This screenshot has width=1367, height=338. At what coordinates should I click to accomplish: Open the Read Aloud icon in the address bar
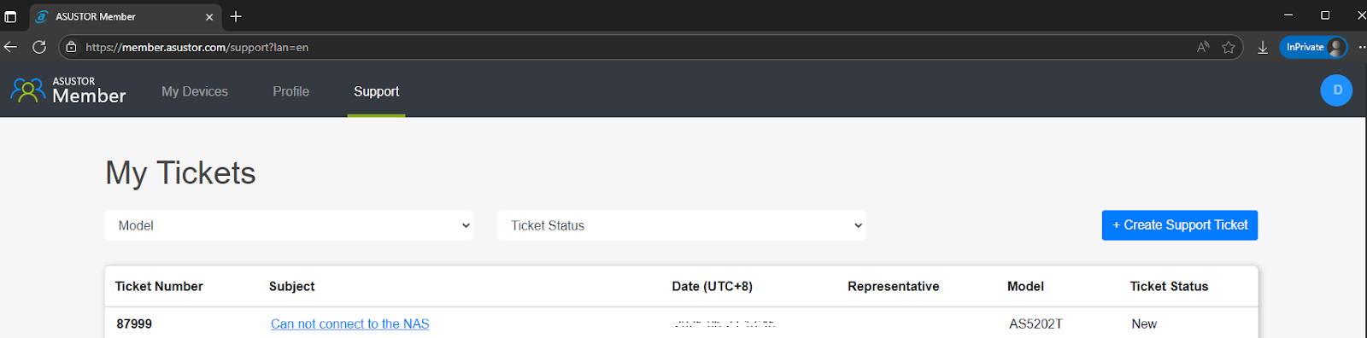1203,47
